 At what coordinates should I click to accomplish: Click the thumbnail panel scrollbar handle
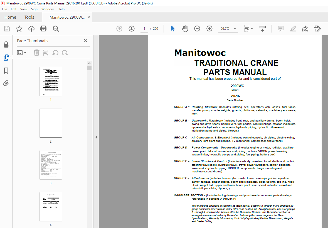[x=89, y=68]
